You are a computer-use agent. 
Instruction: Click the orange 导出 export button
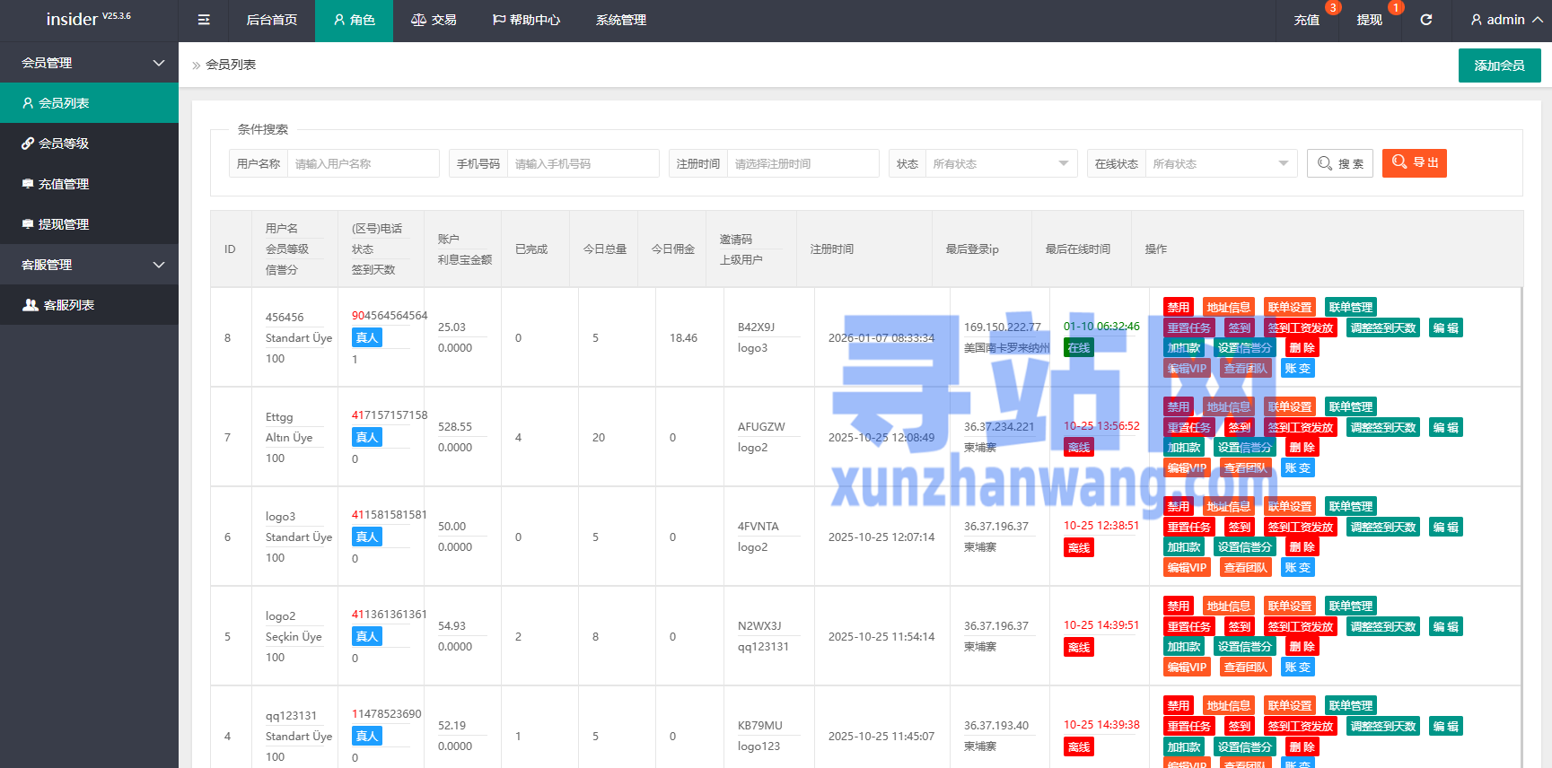1415,163
